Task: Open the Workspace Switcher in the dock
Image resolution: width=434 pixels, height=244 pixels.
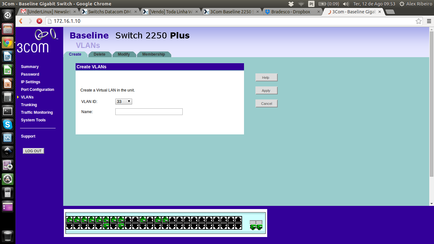Action: 8,206
